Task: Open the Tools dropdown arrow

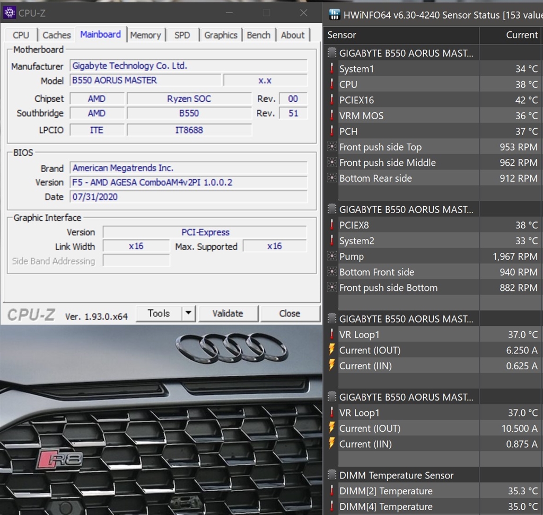Action: [188, 313]
